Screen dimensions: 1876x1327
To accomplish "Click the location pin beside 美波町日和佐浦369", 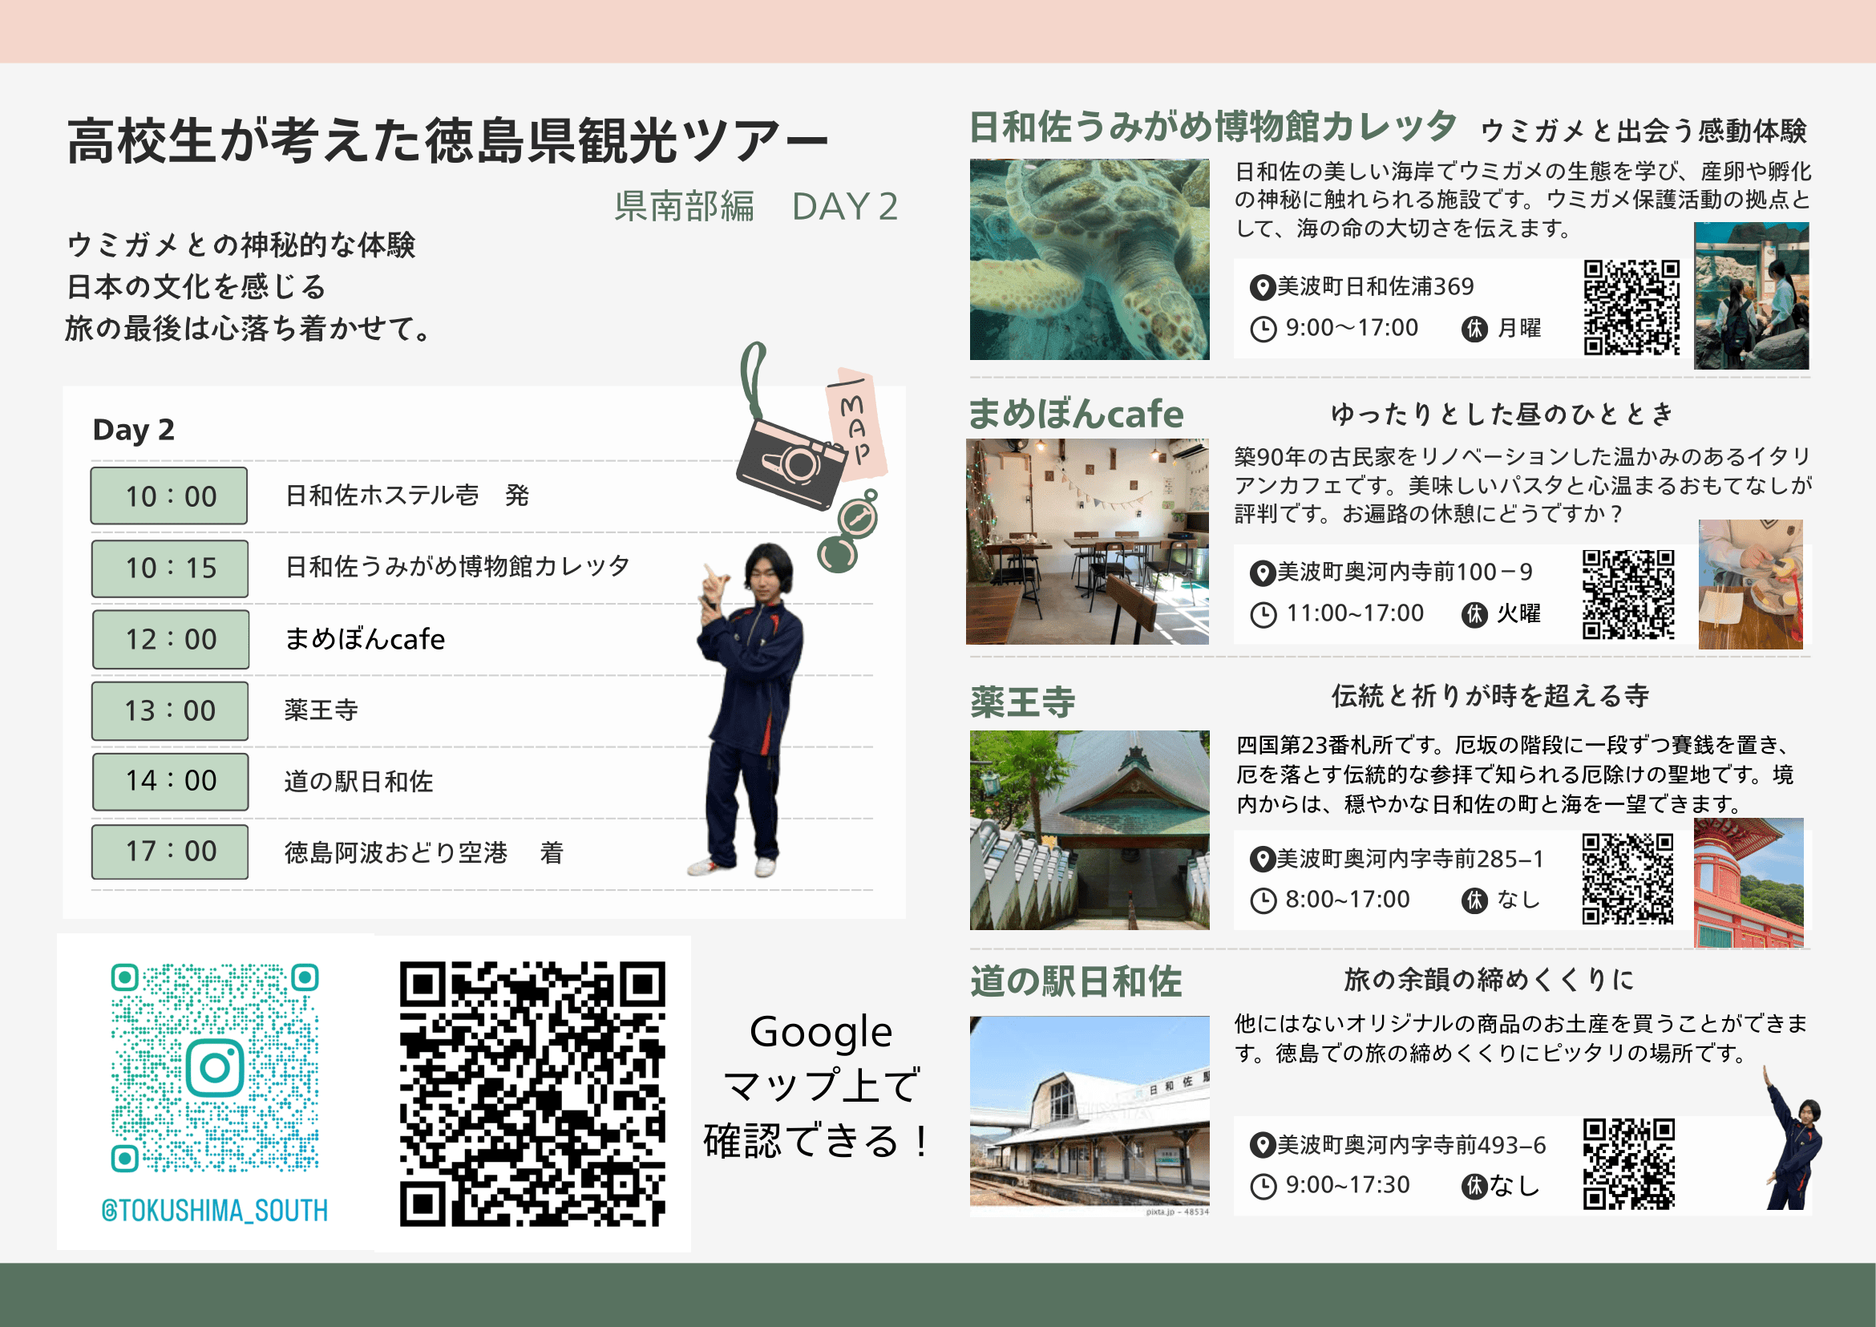I will (x=1263, y=288).
